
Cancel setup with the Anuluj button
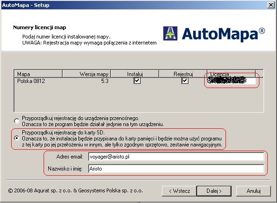coord(253,191)
